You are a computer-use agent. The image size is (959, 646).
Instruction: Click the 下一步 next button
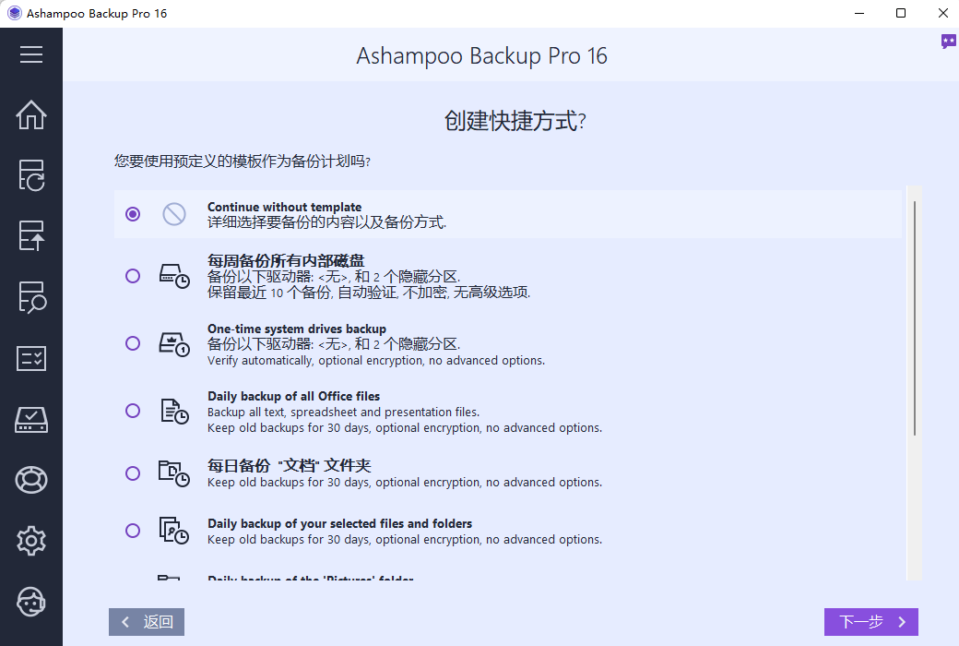870,622
